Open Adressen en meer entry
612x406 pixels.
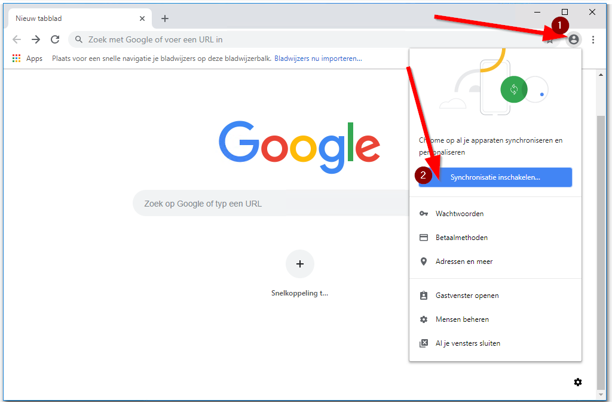pyautogui.click(x=495, y=262)
